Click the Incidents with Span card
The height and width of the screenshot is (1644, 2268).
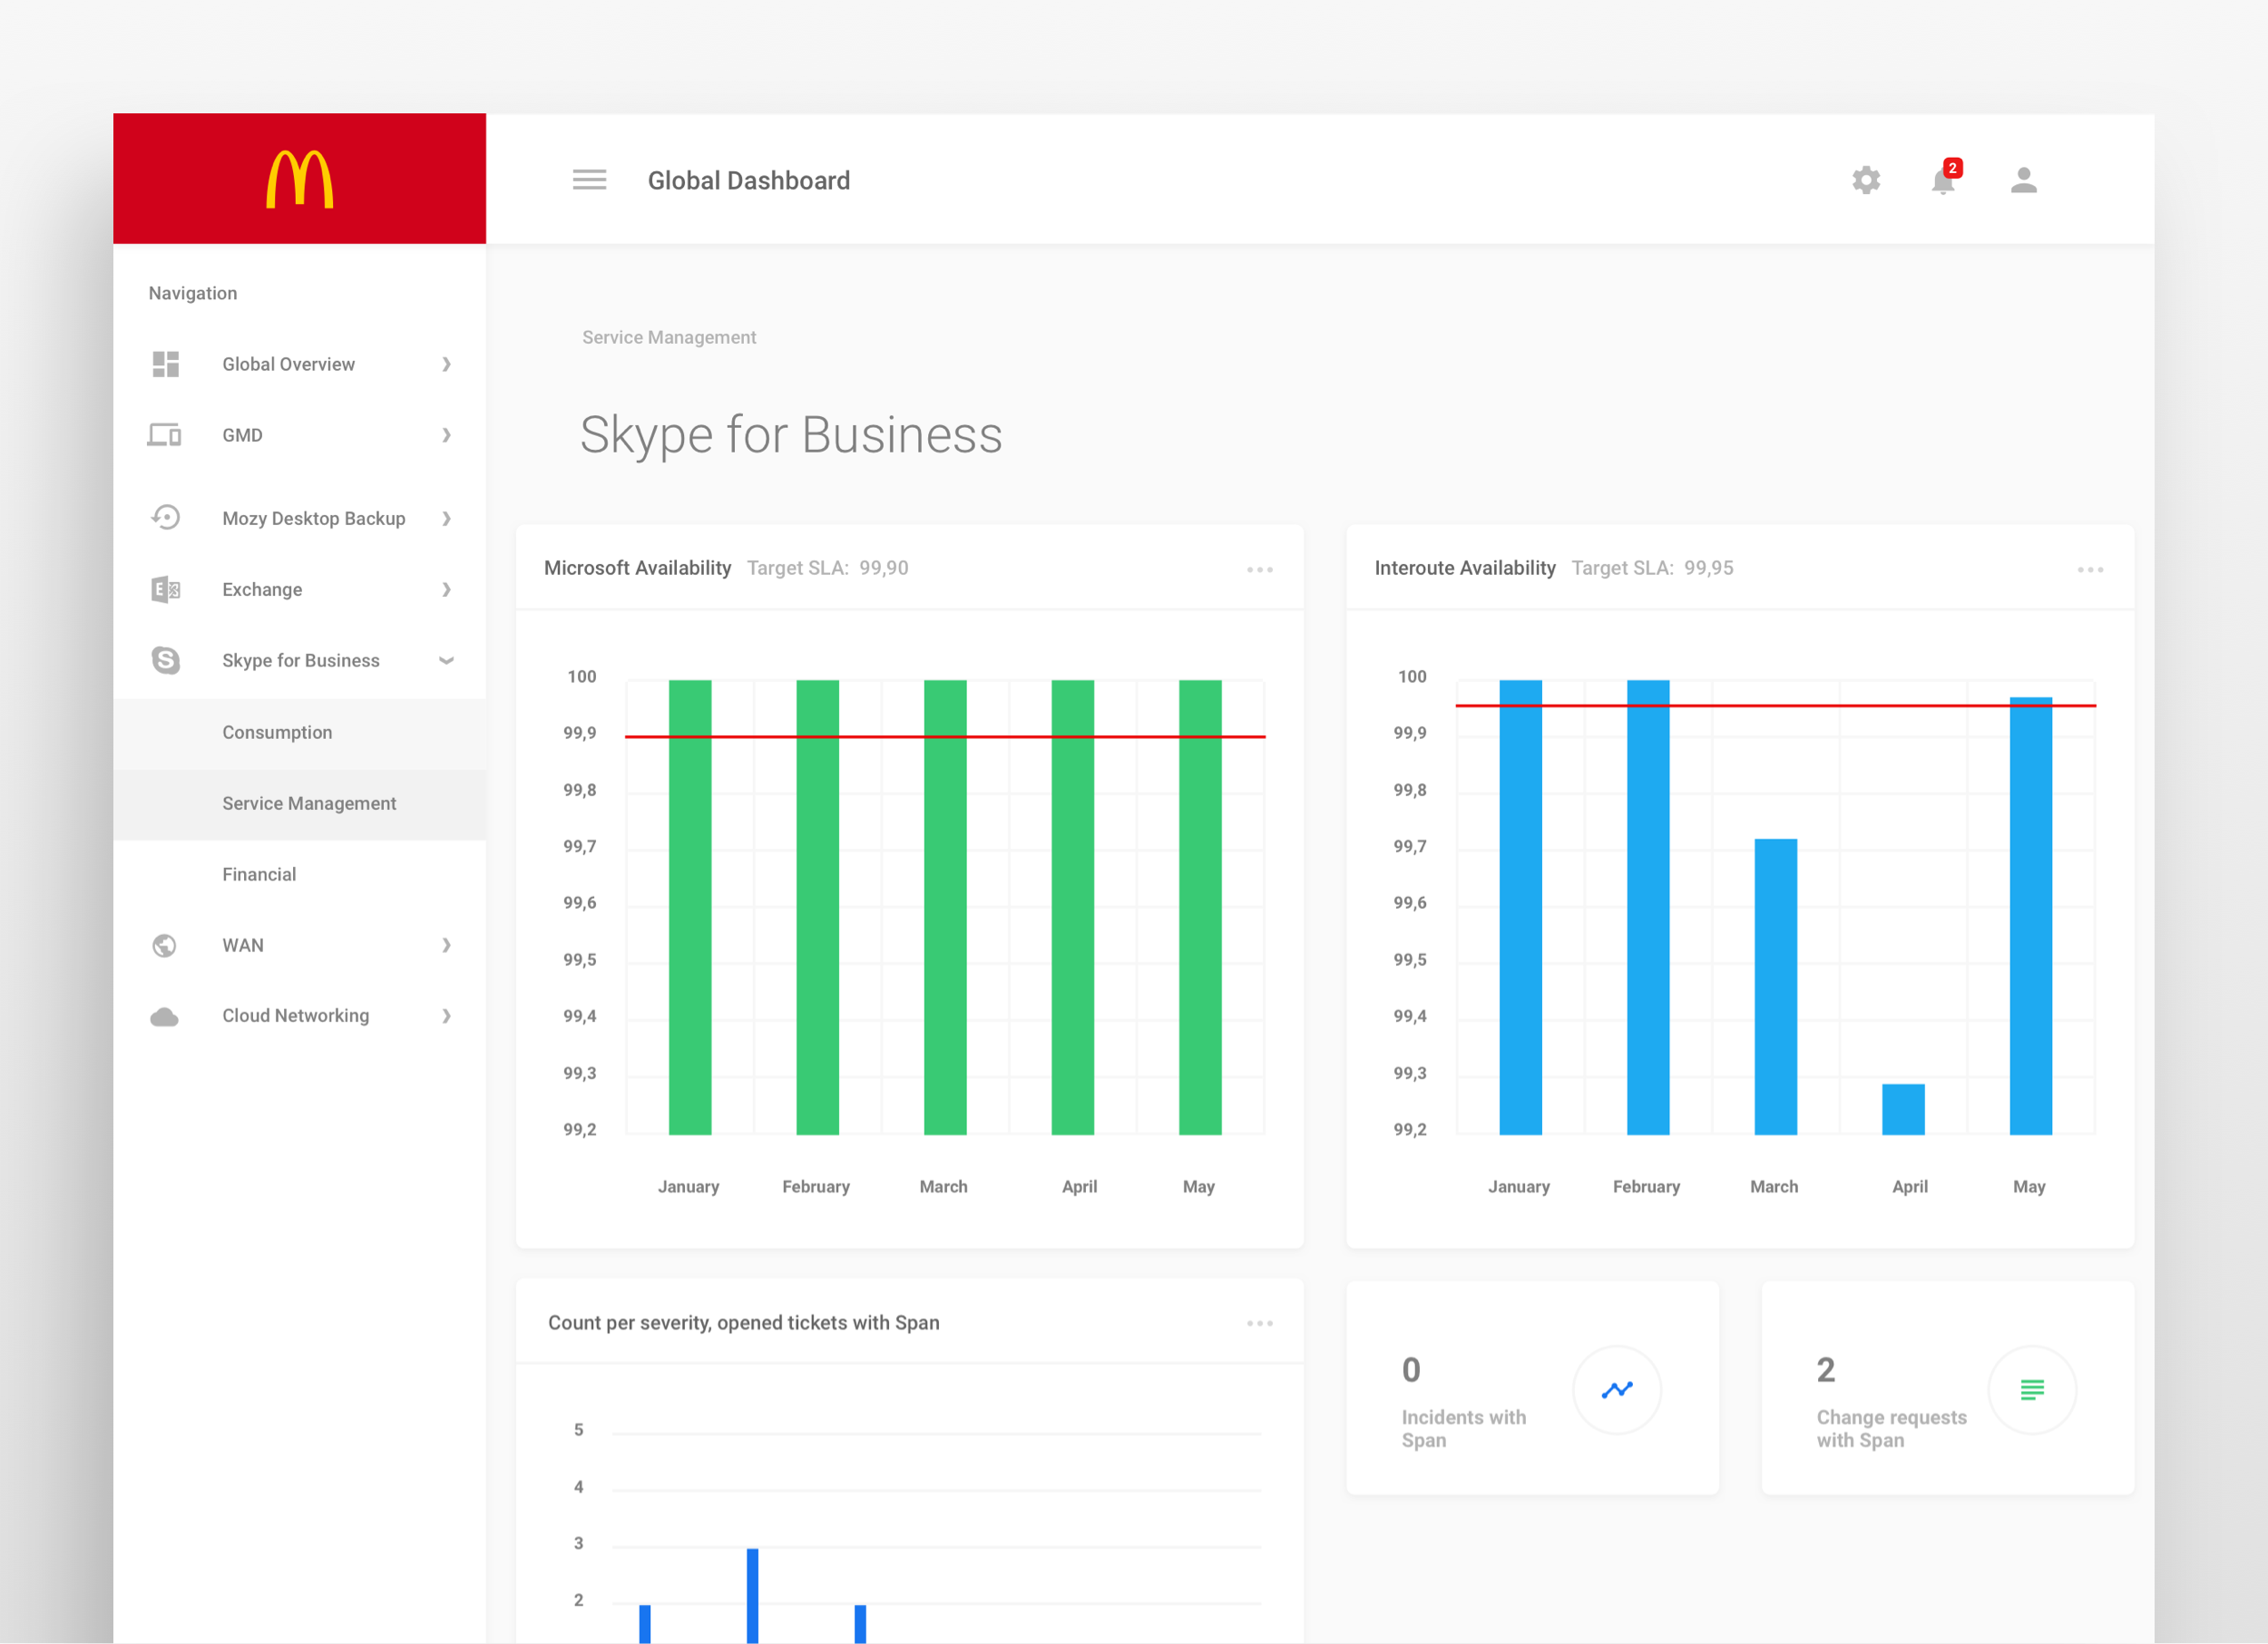[x=1532, y=1388]
